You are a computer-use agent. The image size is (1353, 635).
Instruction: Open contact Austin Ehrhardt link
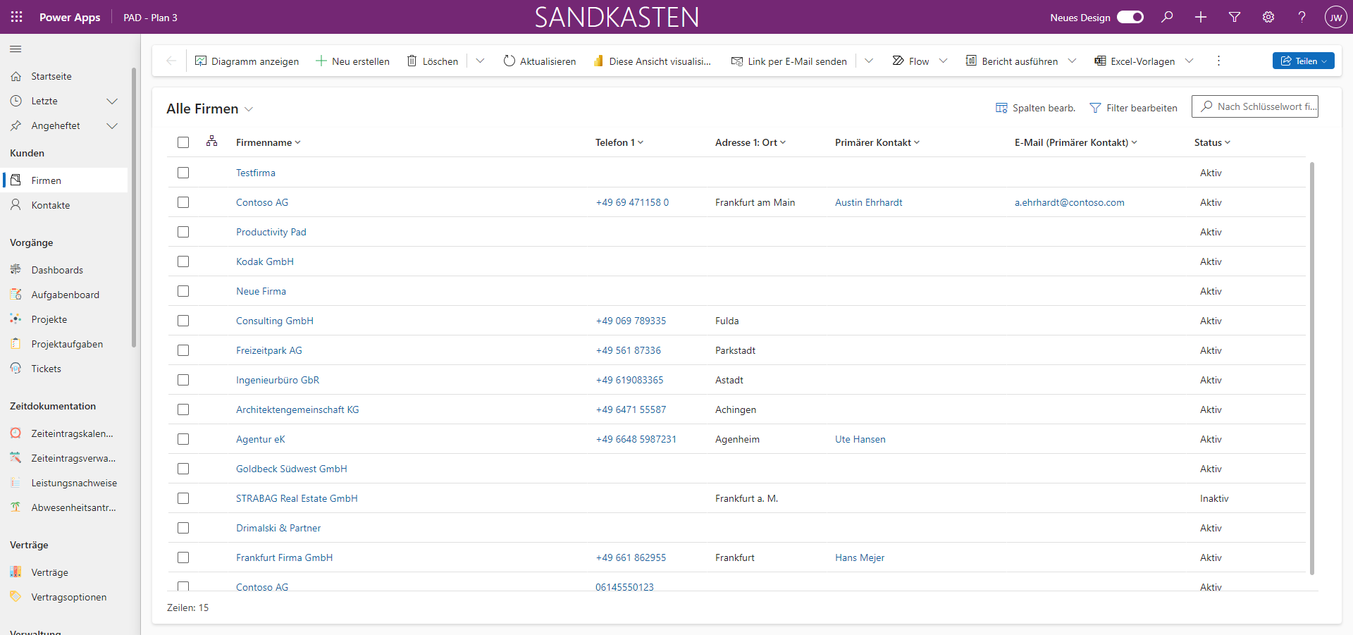[868, 202]
